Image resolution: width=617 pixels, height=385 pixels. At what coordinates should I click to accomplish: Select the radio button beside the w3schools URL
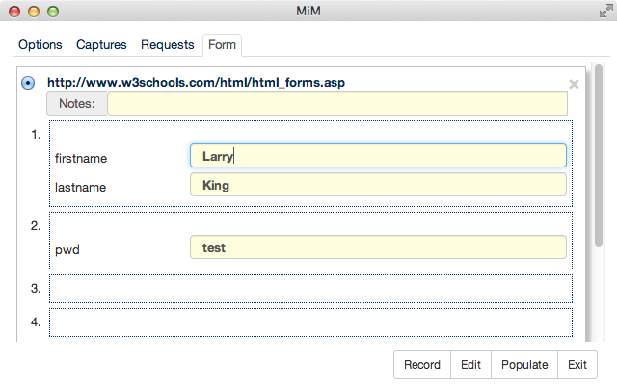point(28,83)
